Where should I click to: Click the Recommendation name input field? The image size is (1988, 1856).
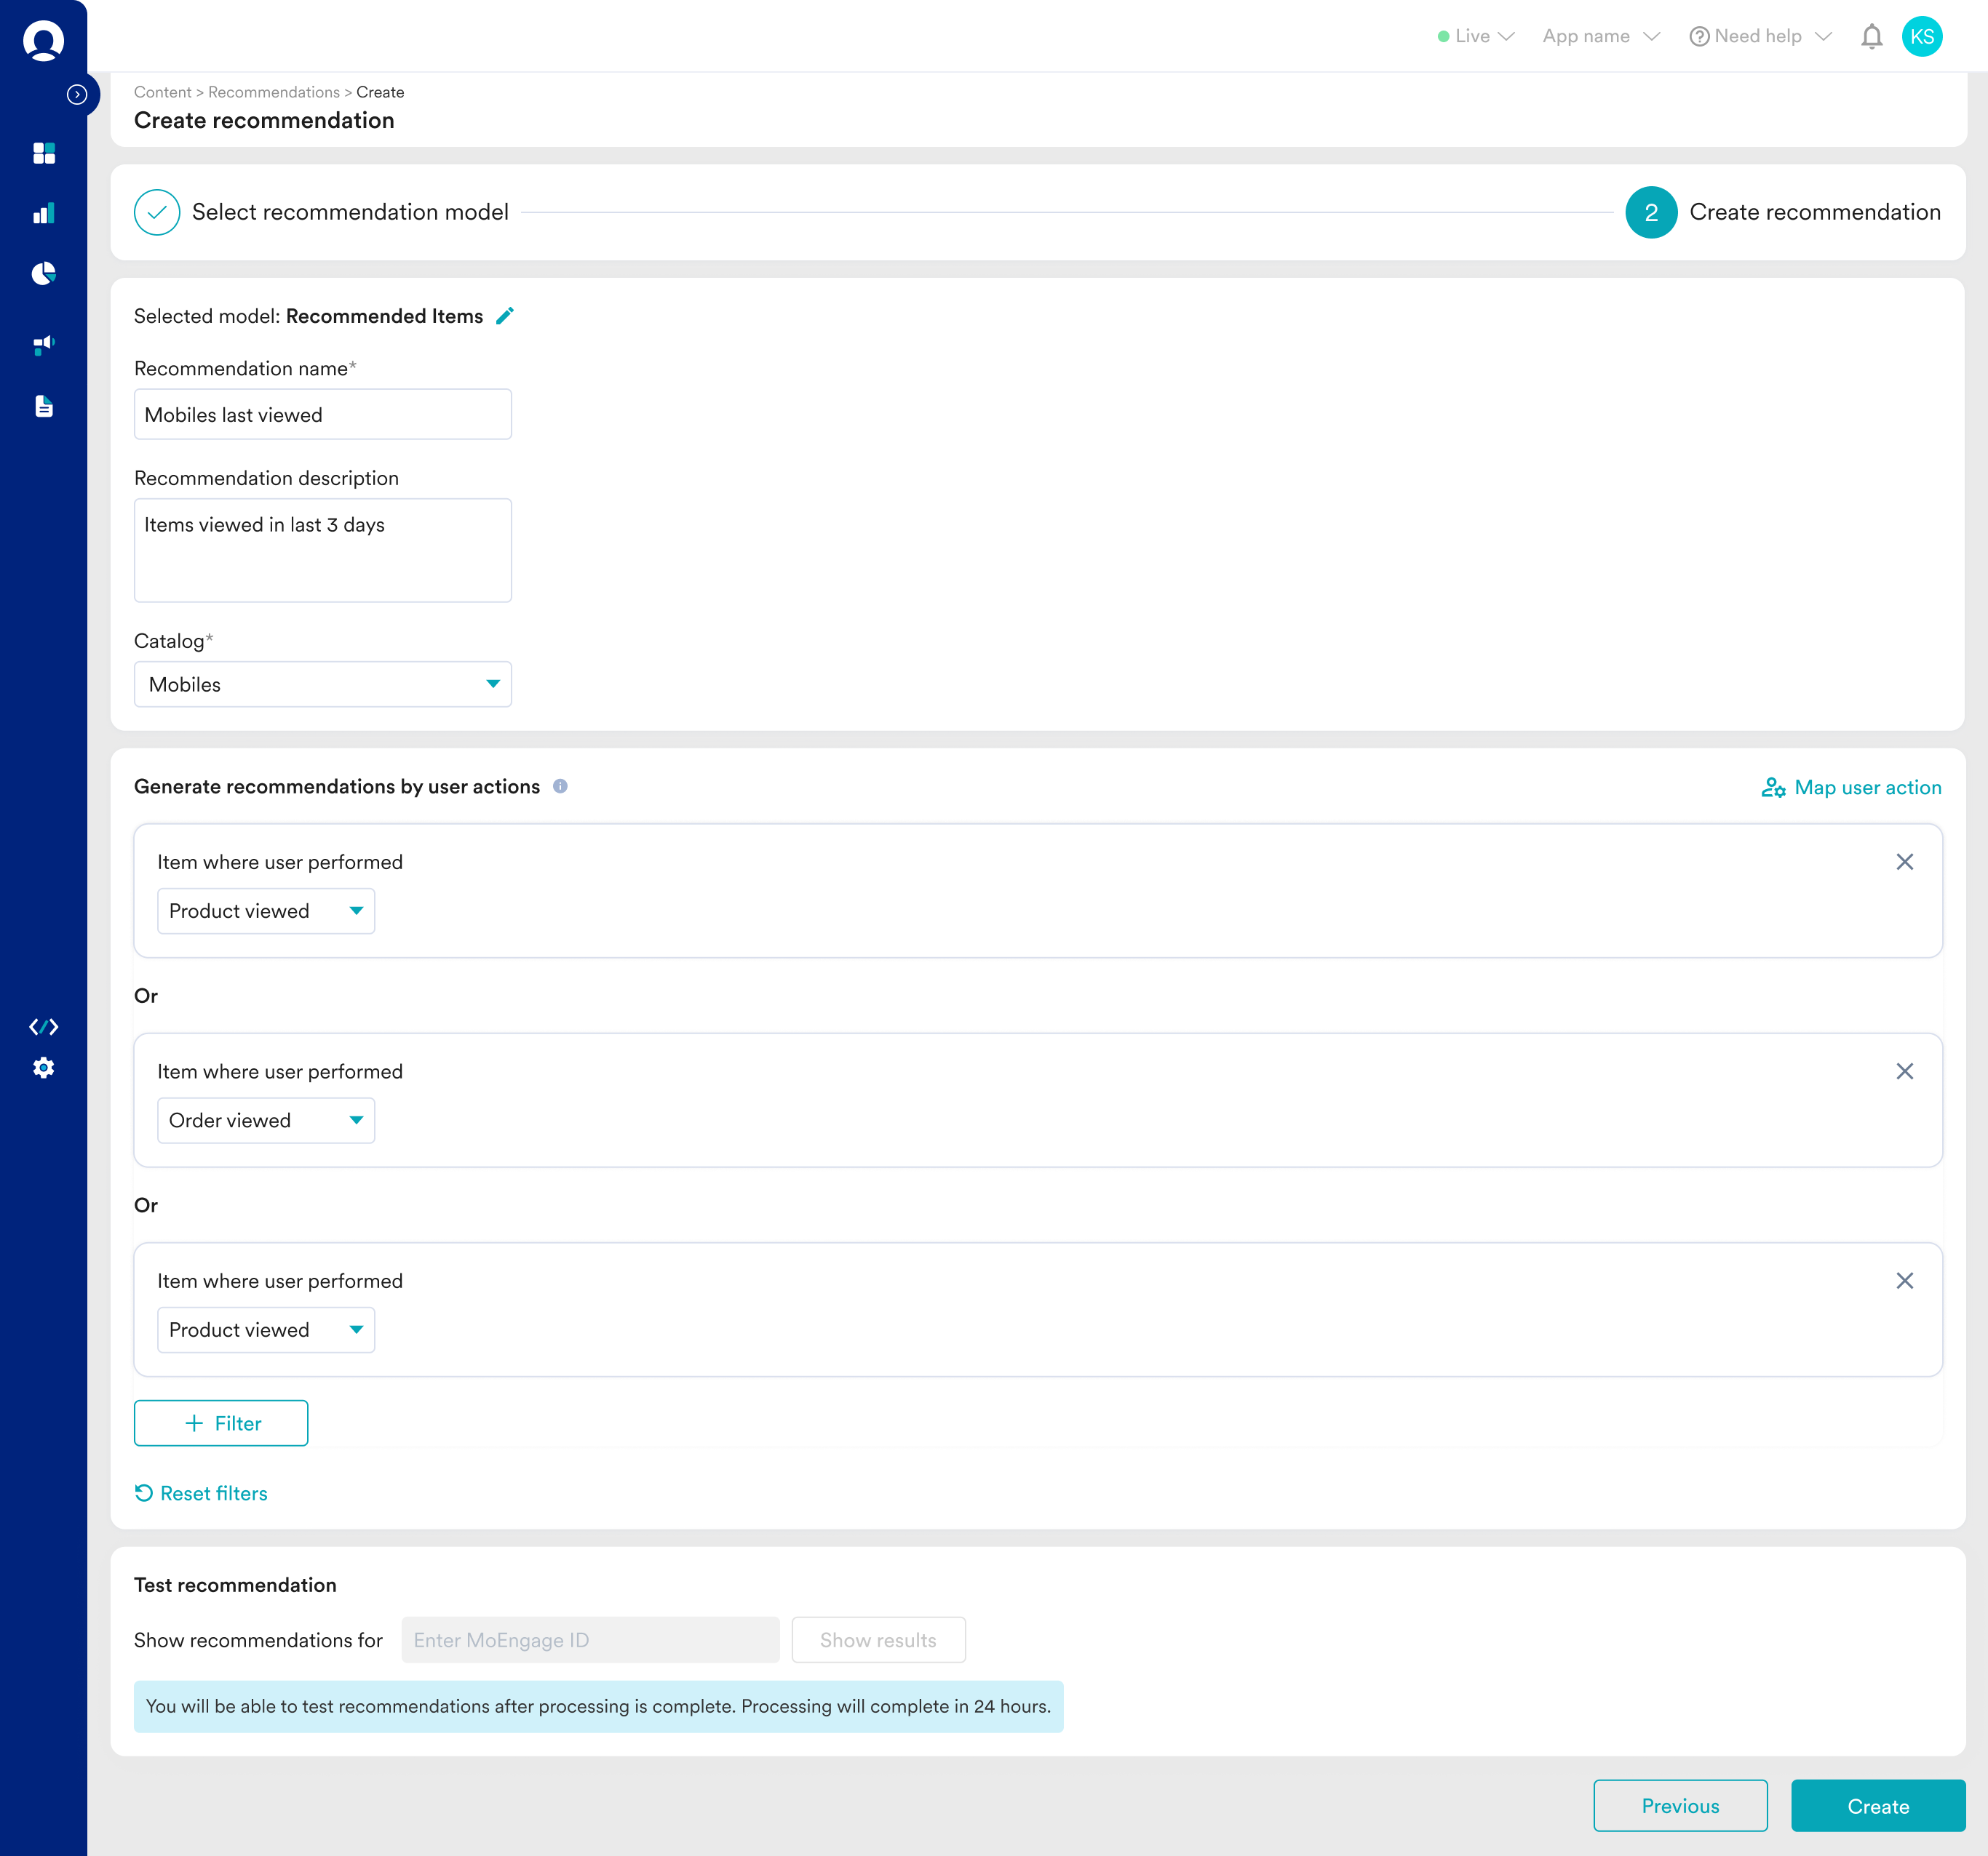click(322, 415)
